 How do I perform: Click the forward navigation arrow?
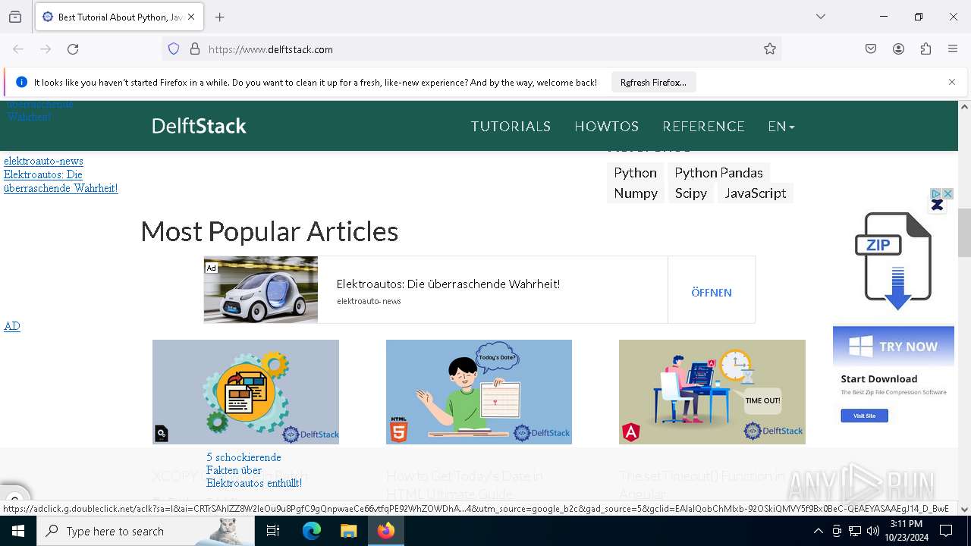[x=46, y=49]
